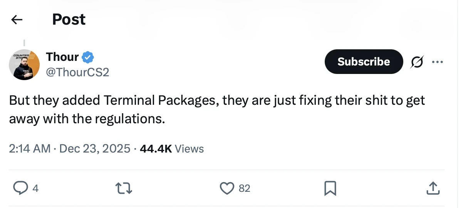The image size is (463, 208).
Task: Open the 44.4K Views count
Action: pyautogui.click(x=172, y=148)
